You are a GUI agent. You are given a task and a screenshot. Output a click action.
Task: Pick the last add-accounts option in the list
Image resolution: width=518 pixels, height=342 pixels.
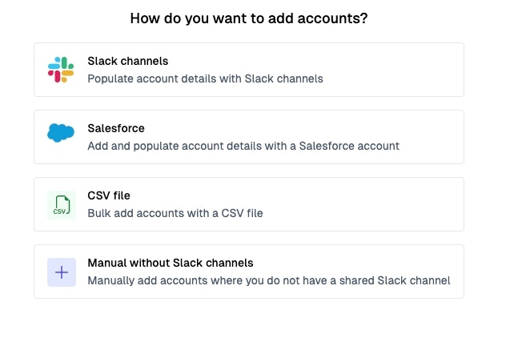click(248, 272)
